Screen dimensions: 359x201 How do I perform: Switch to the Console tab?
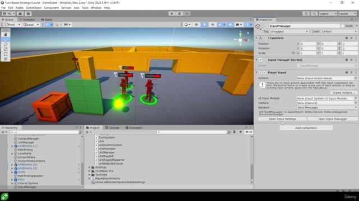pos(112,128)
